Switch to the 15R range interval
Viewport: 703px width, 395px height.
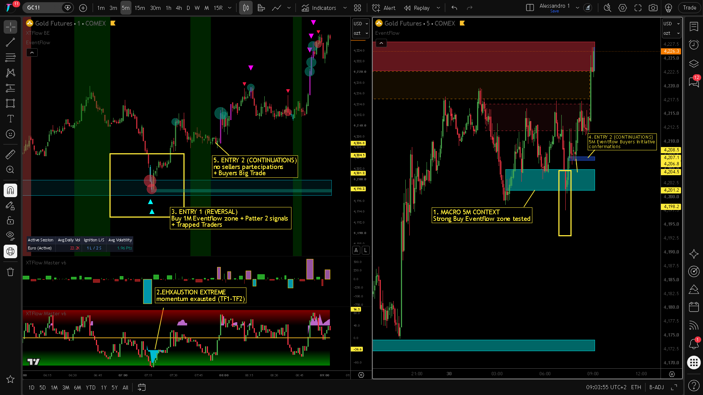coord(218,8)
